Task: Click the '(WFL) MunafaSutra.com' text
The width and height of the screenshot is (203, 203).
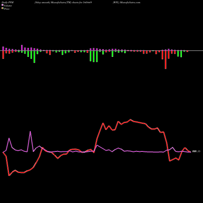Action: coord(127,2)
